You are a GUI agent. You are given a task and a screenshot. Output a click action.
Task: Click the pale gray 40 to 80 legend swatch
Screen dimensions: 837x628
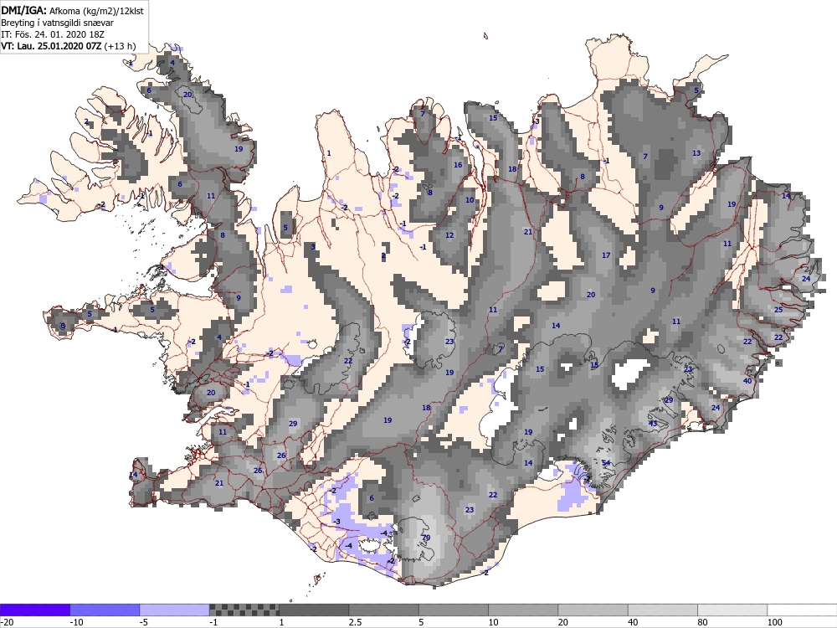tap(663, 610)
